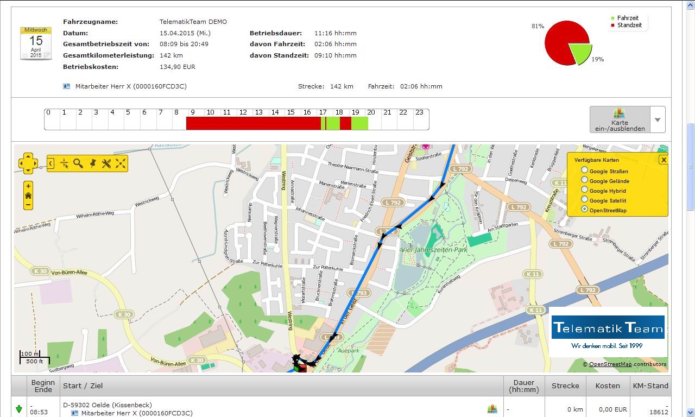
Task: Pan the map to the left
Action: click(x=22, y=163)
